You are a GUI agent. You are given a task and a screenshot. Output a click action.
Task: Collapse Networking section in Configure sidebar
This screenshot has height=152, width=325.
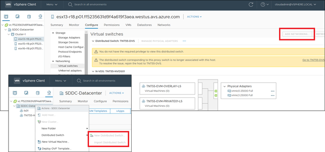tap(53, 62)
